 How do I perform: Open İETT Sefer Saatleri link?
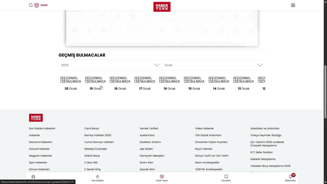click(x=262, y=152)
